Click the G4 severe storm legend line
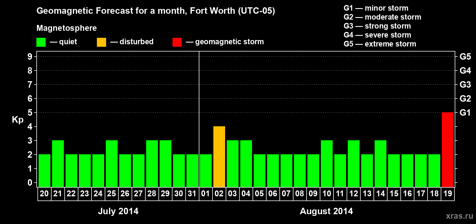Image resolution: width=476 pixels, height=224 pixels. (x=377, y=35)
